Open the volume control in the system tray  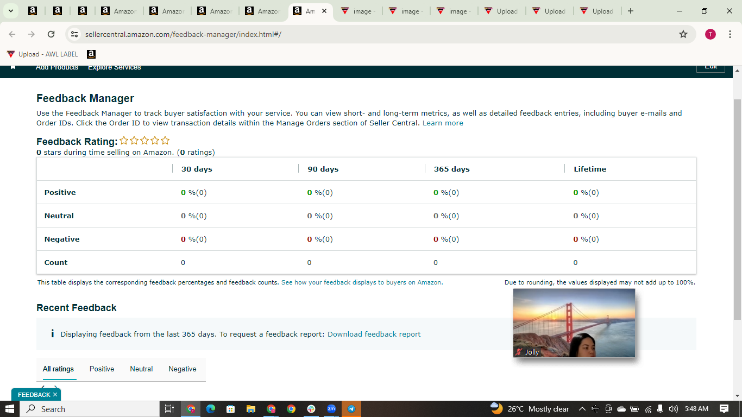[x=674, y=409]
